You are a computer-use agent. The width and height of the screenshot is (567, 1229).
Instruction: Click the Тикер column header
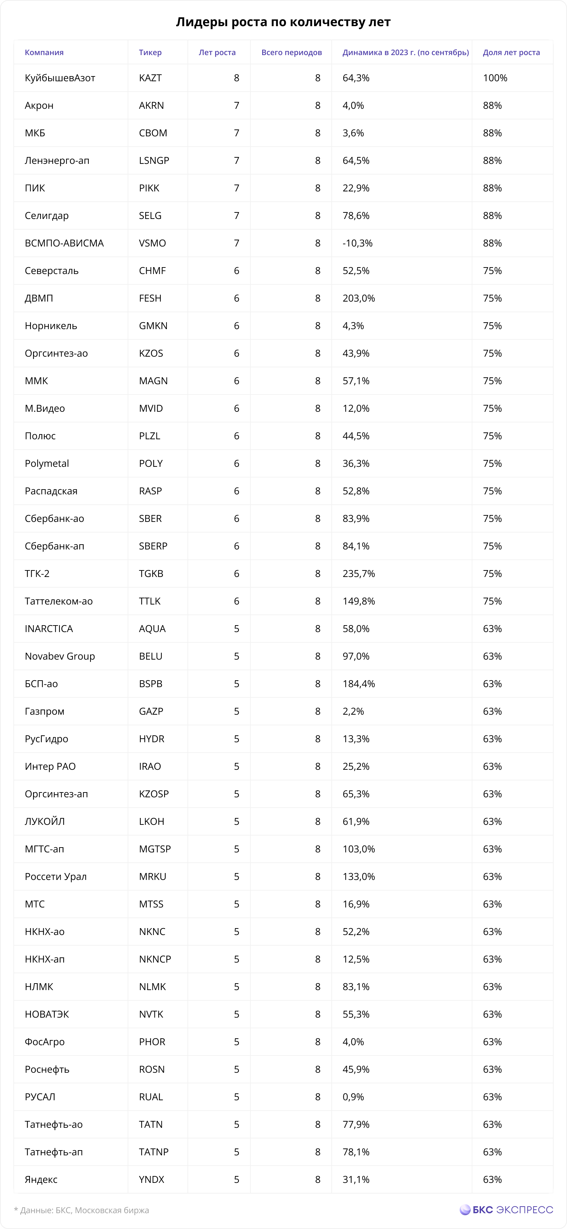point(150,52)
